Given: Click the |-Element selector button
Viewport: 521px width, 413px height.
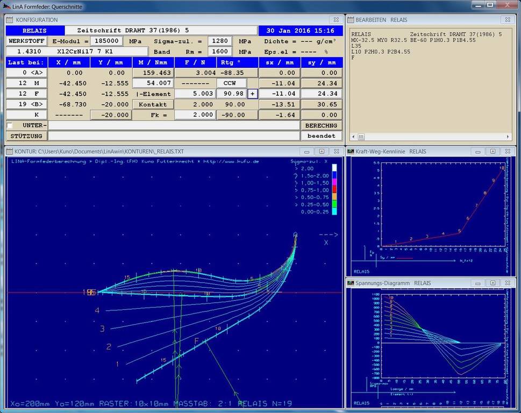Looking at the screenshot, I should pos(153,94).
